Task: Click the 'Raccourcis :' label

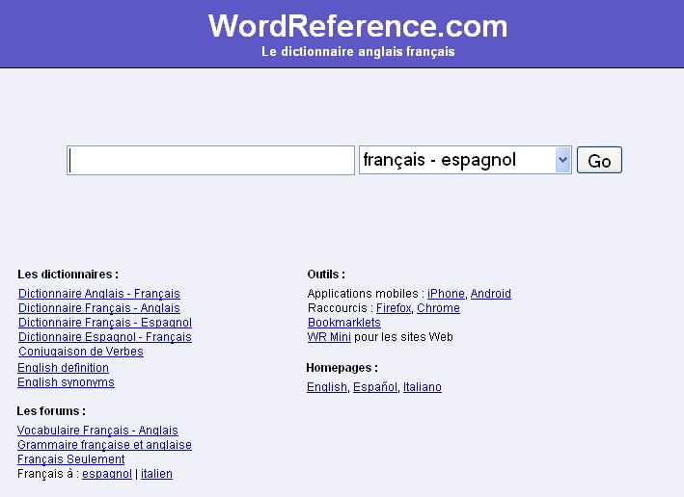Action: tap(341, 308)
